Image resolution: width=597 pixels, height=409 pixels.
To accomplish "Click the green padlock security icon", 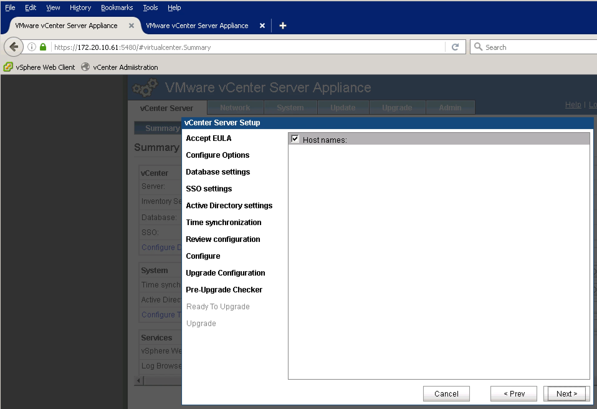I will pos(43,47).
